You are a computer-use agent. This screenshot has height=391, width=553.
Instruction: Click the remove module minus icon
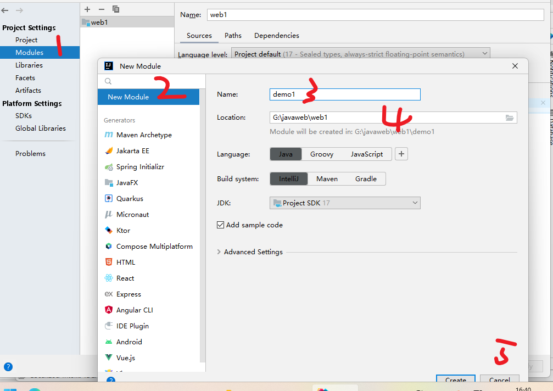pos(102,9)
